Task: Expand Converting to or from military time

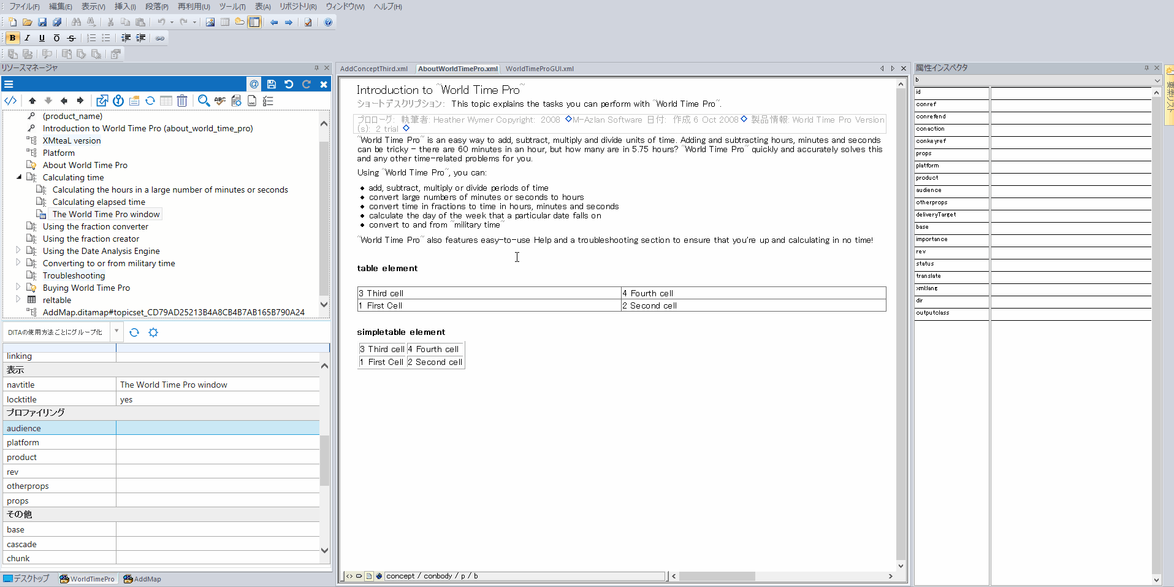Action: tap(18, 263)
